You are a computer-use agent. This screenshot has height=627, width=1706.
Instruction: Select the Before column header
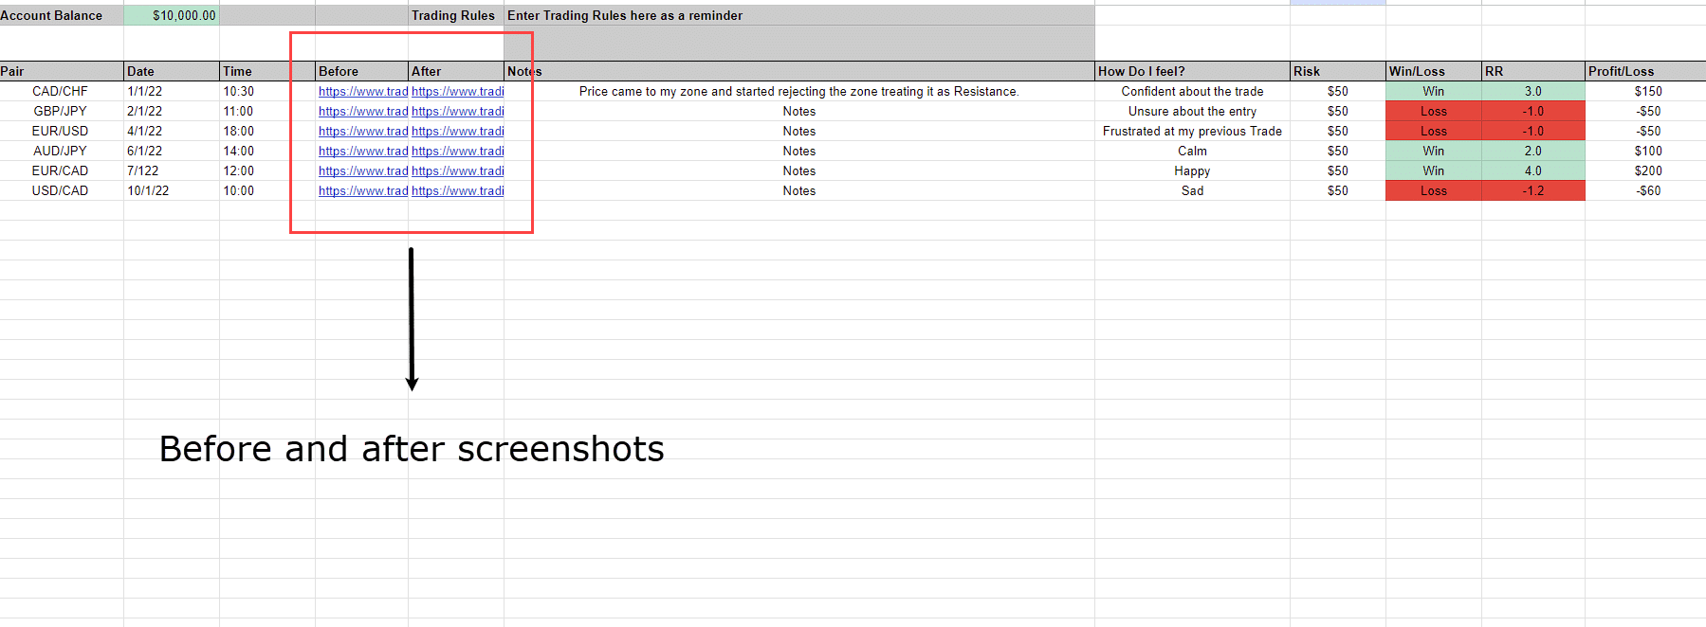tap(362, 71)
